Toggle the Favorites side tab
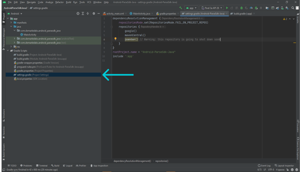Screen dimensions: 300x172 pos(4,132)
